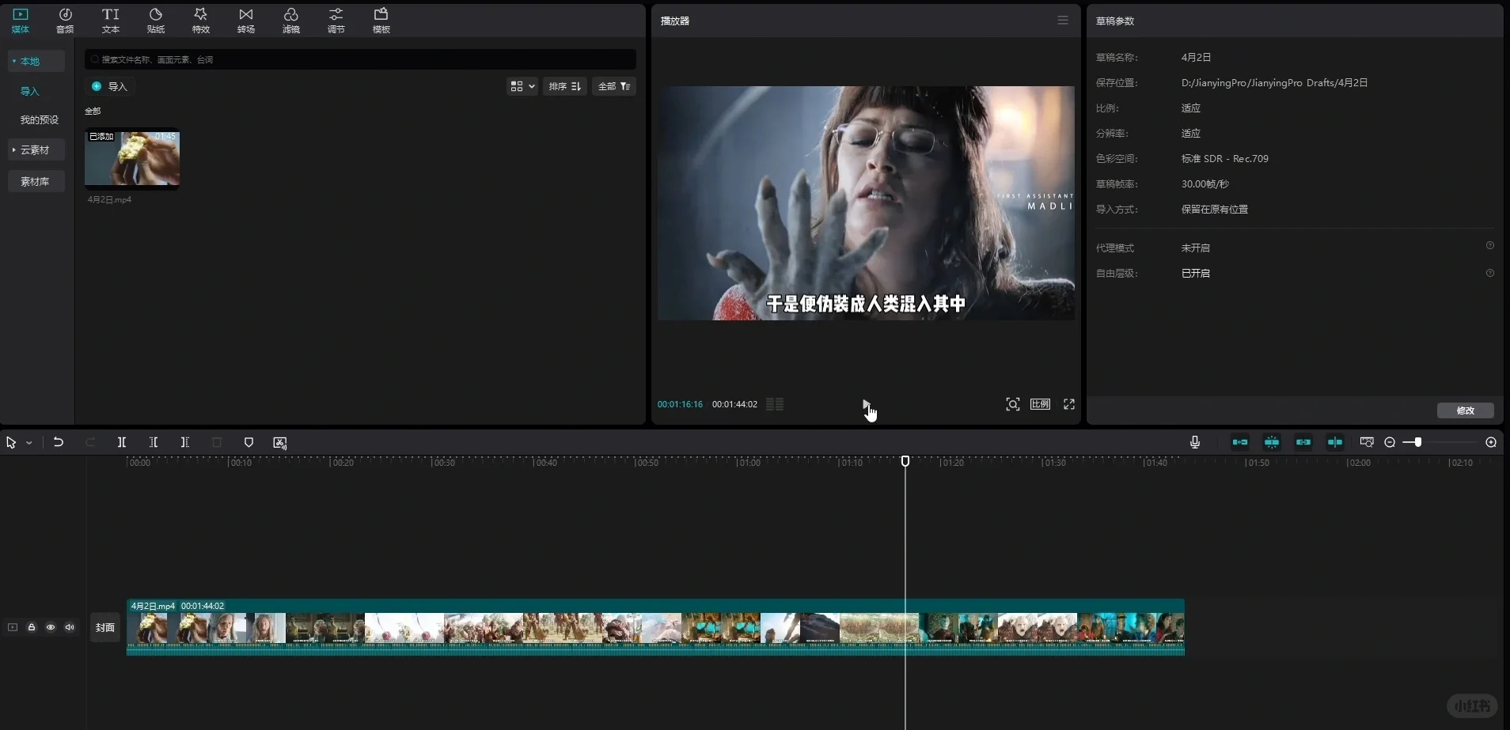Click the focus-frame icon in the player
The width and height of the screenshot is (1510, 730).
coord(1012,404)
